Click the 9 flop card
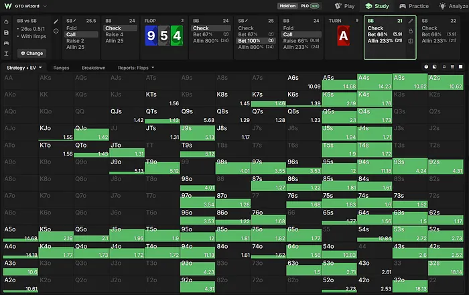 [151, 36]
